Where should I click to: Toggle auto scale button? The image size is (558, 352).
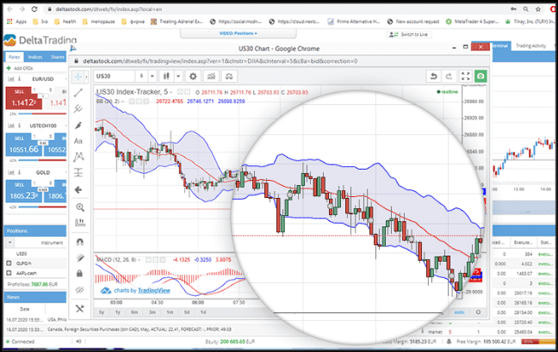point(460,312)
